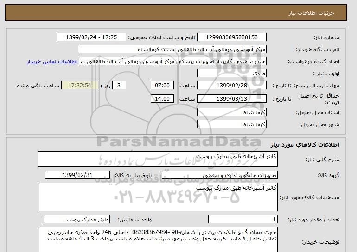Select the label شهر محل تحویل
Viewport: 357px width, 252px height.
[319, 124]
